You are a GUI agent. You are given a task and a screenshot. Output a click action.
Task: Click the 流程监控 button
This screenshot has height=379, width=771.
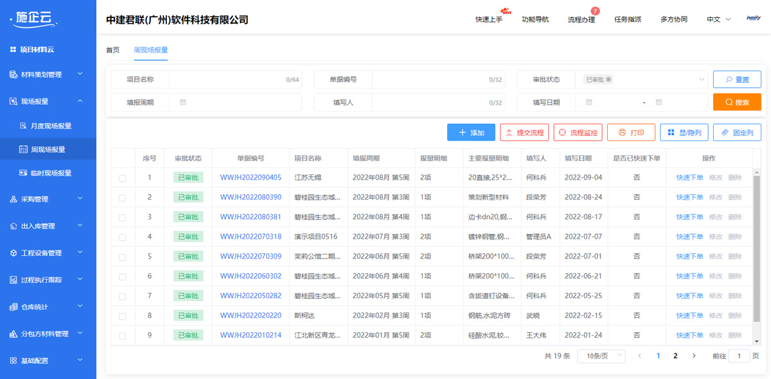(x=578, y=133)
